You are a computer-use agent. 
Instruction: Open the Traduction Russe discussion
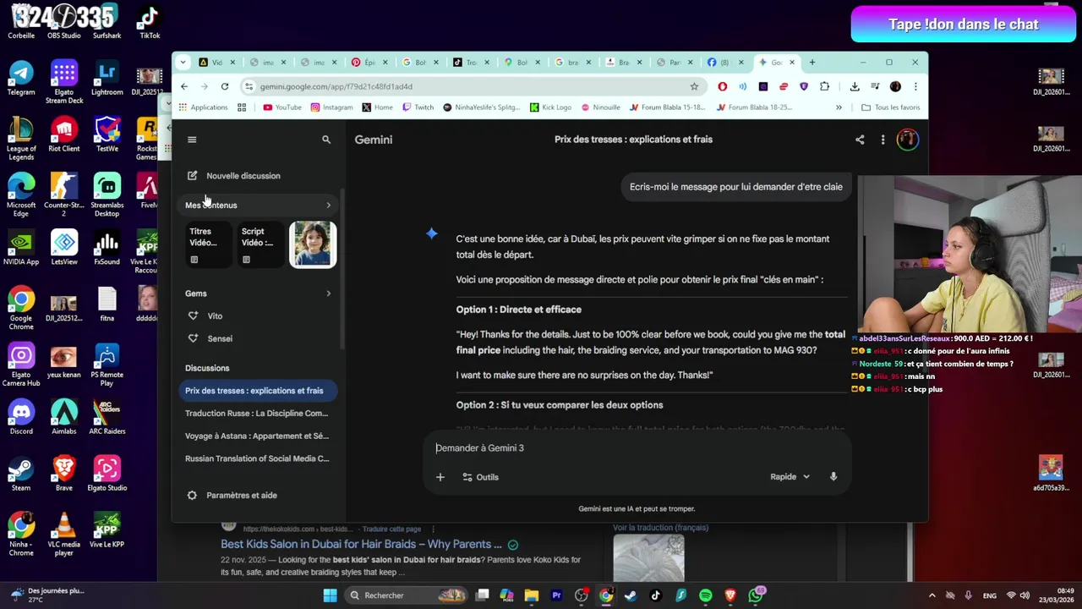point(258,414)
